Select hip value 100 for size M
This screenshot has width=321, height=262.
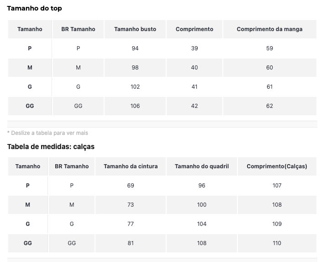(202, 205)
